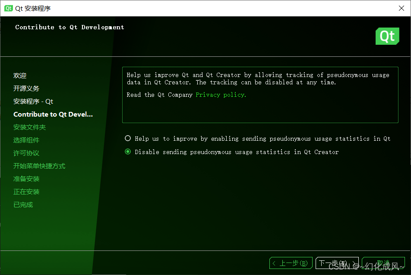Click the Help us improve Qt description text
This screenshot has width=411, height=275.
[x=258, y=79]
